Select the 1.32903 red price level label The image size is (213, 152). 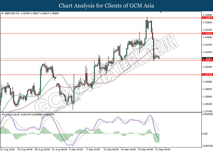point(208,18)
